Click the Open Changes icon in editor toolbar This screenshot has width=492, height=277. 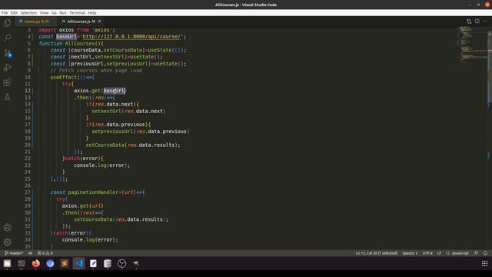(x=469, y=21)
